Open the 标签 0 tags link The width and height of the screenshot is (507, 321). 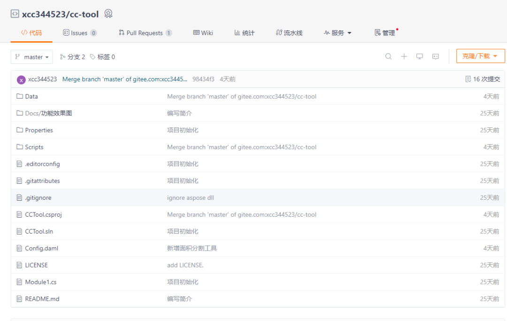(102, 57)
